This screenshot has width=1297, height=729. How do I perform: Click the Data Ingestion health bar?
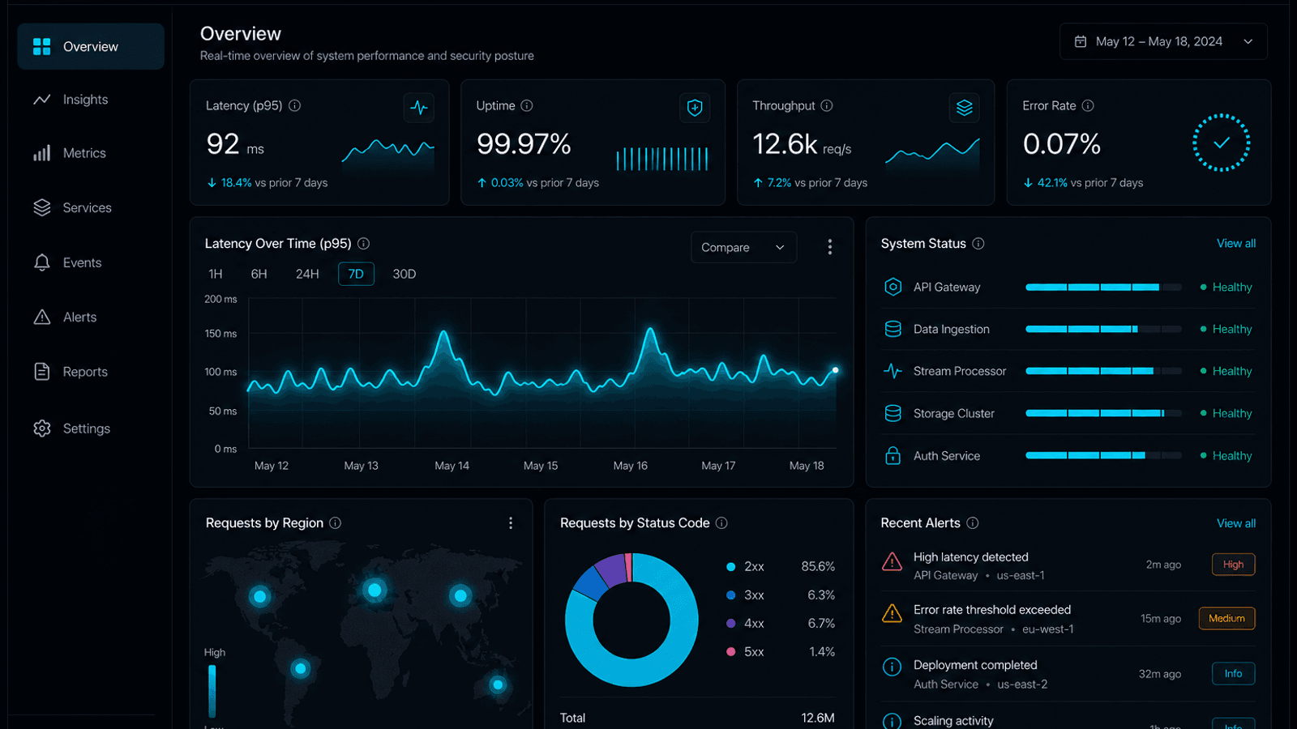[x=1103, y=329]
